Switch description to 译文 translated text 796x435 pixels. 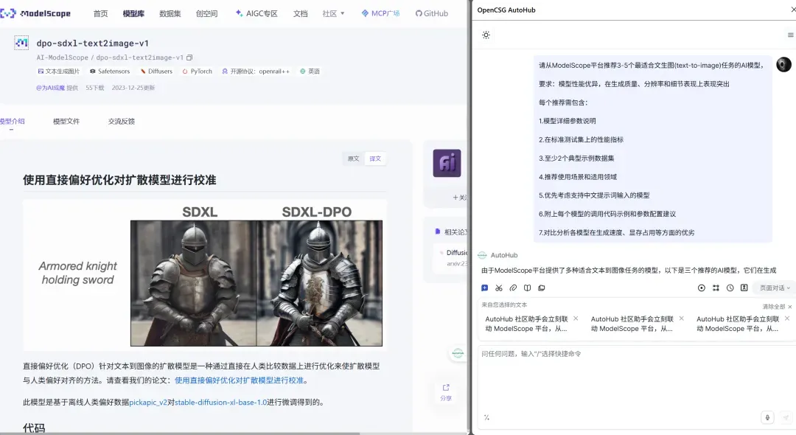click(x=375, y=159)
